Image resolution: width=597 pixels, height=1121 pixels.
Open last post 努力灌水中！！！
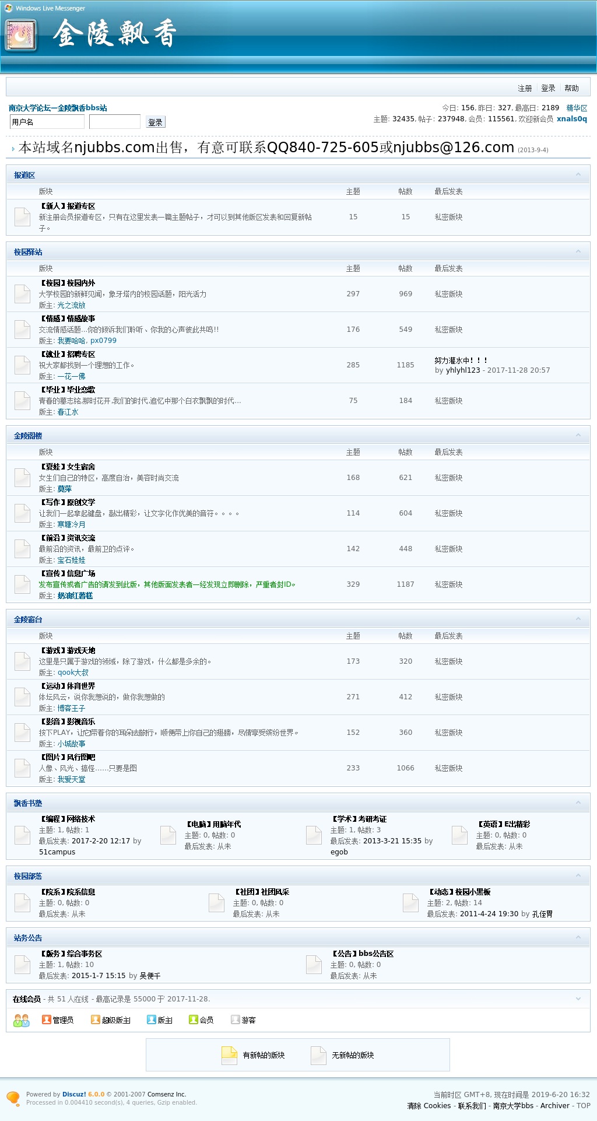point(461,360)
